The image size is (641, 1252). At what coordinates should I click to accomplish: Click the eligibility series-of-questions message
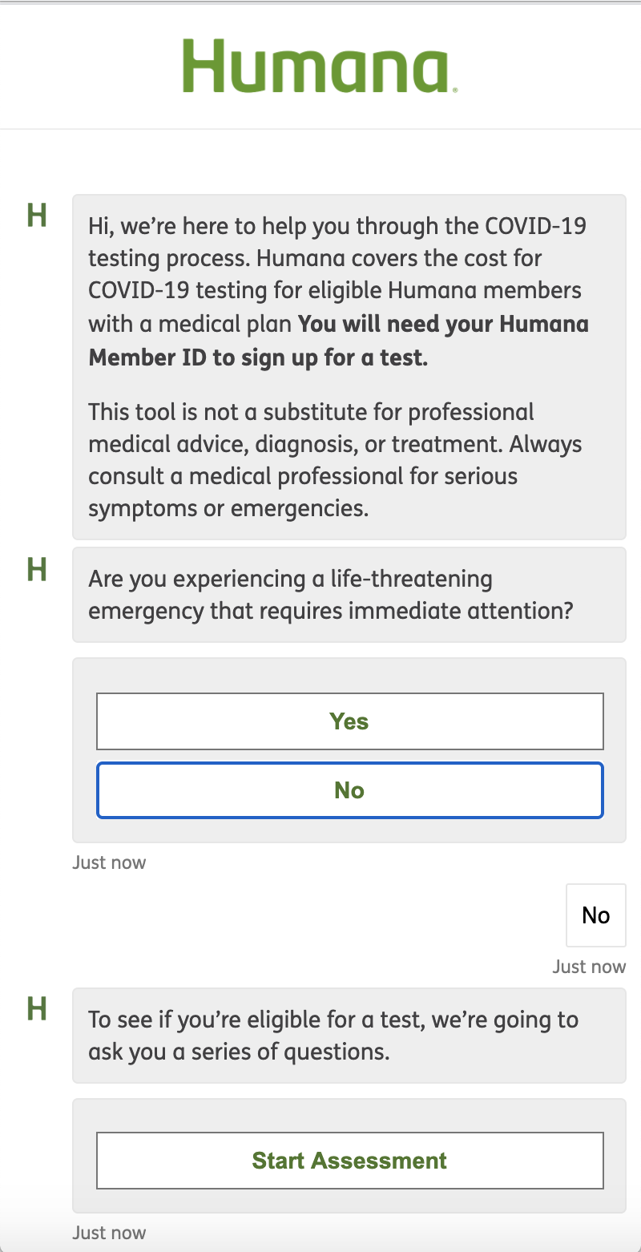349,1035
